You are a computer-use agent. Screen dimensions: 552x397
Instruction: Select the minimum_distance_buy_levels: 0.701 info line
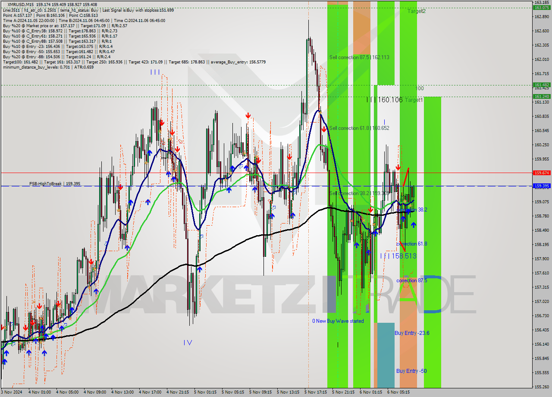coord(48,67)
